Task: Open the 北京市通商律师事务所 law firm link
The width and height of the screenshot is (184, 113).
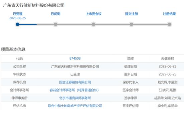Action: [75, 98]
